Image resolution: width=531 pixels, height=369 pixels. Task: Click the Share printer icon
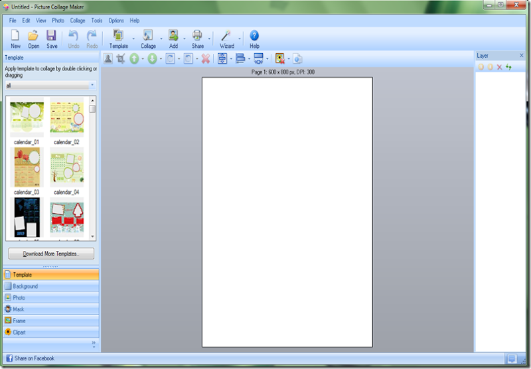pos(197,36)
